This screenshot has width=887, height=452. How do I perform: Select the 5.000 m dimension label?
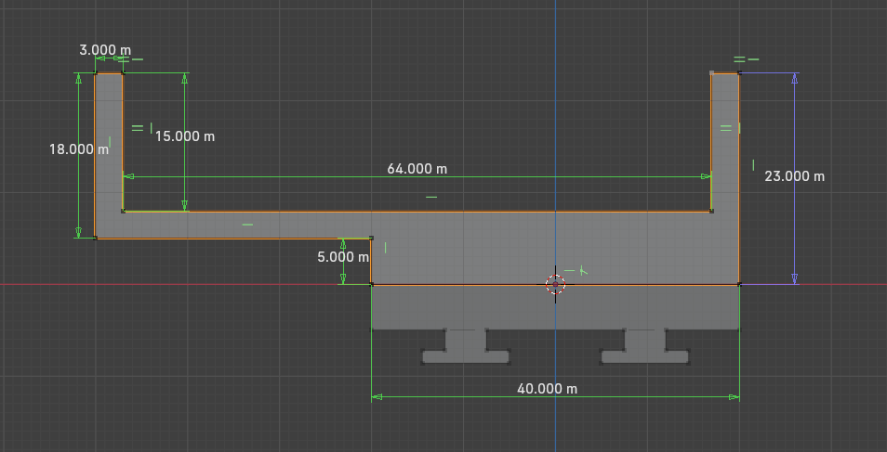point(343,257)
